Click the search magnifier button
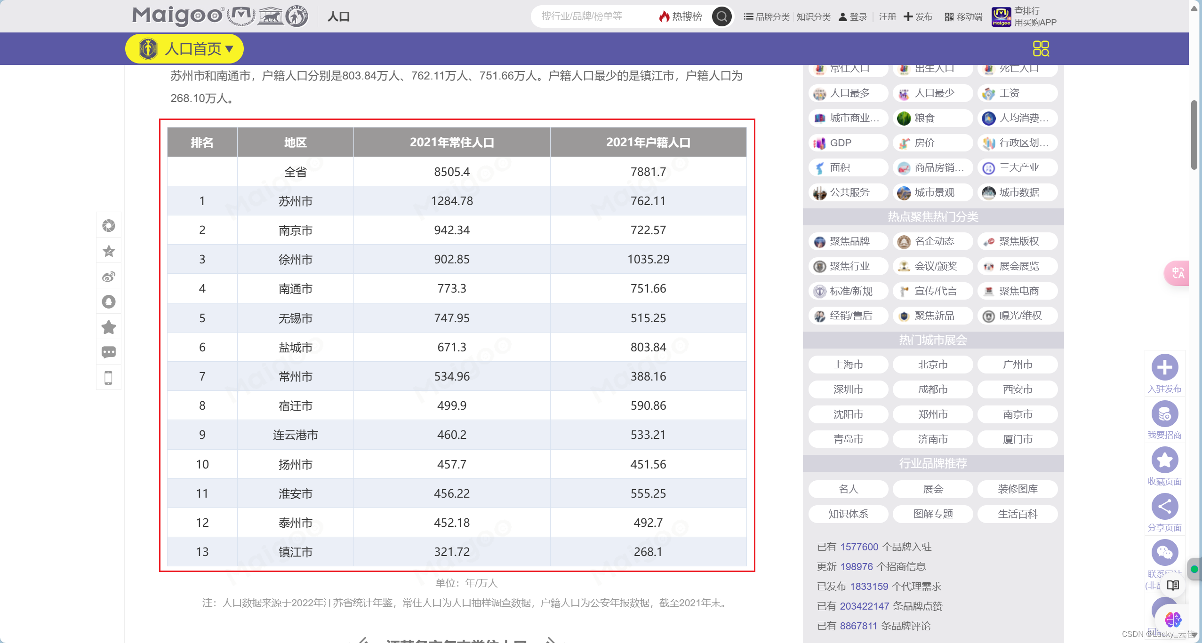This screenshot has height=643, width=1202. (721, 16)
